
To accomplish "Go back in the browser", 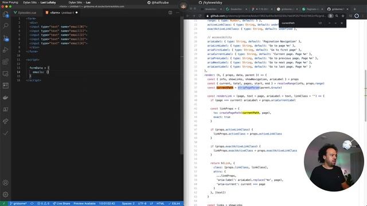I will click(188, 16).
